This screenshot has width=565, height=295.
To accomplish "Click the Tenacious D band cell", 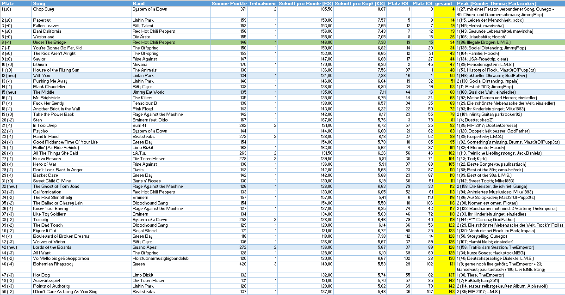I will (170, 103).
